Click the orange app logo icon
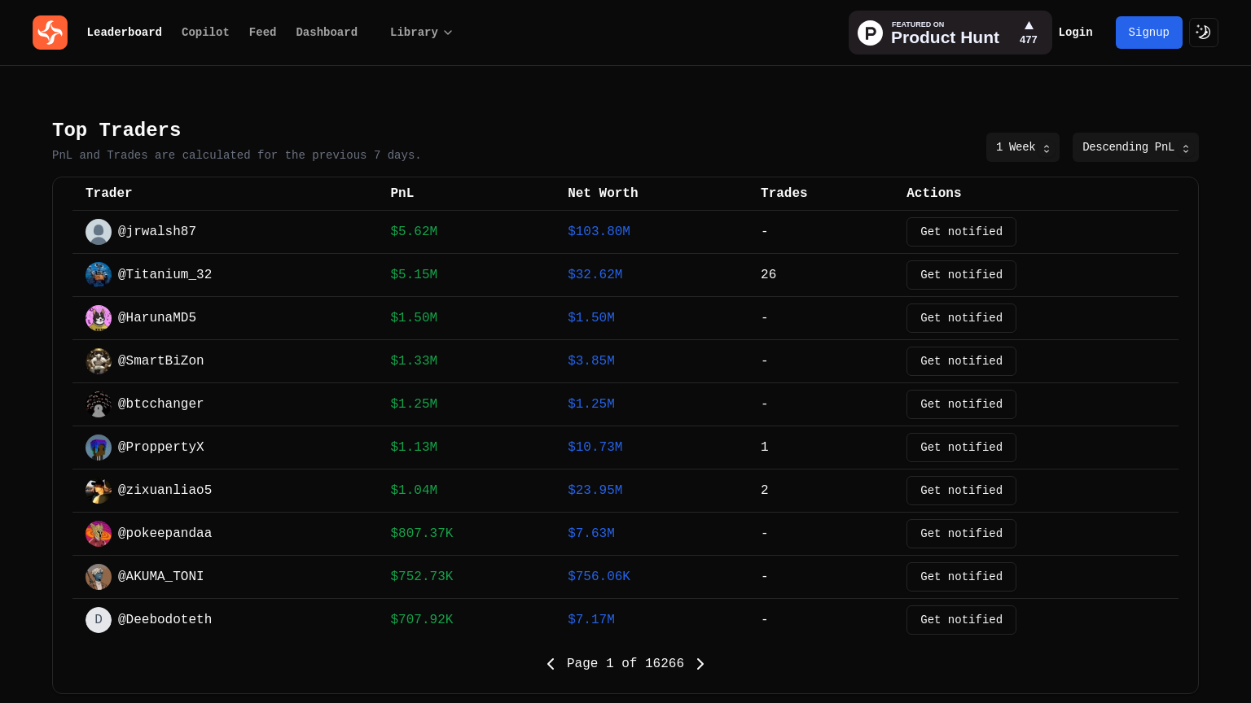The width and height of the screenshot is (1251, 703). tap(50, 33)
